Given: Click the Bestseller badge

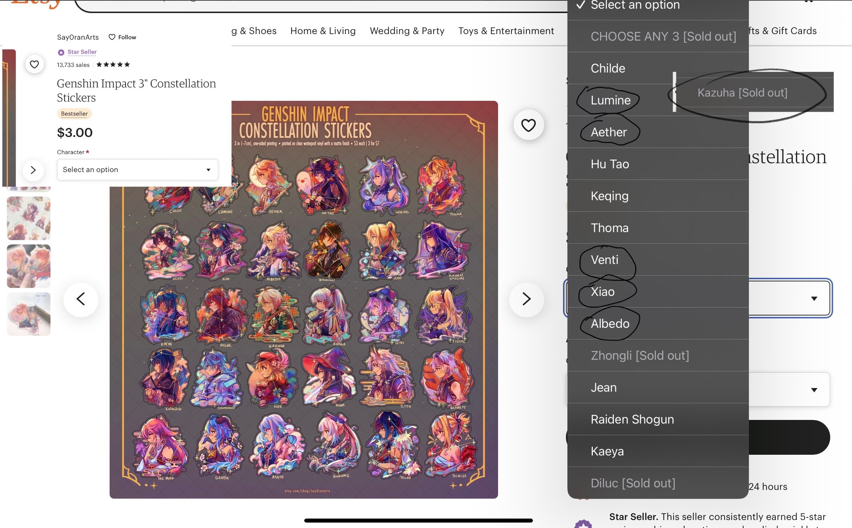Looking at the screenshot, I should click(74, 114).
